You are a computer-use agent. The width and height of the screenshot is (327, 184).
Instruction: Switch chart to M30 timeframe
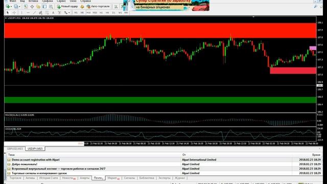(x=95, y=13)
